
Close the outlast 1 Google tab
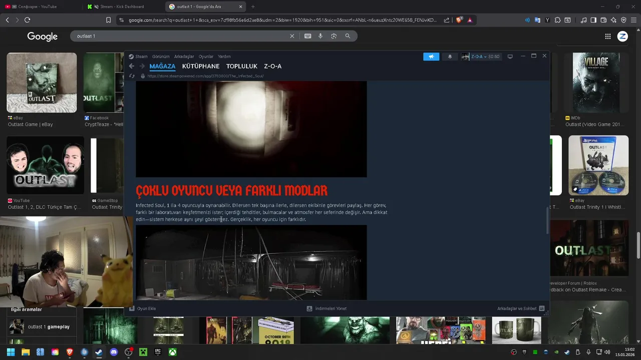240,6
